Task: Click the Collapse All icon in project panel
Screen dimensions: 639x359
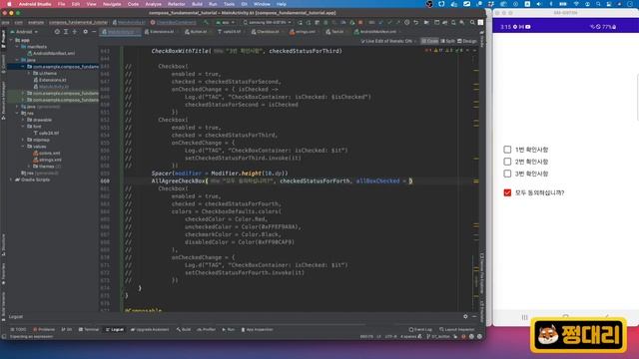Action: click(x=75, y=32)
